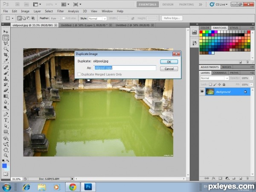Select the Hand tool
This screenshot has height=192, width=256.
point(6,150)
